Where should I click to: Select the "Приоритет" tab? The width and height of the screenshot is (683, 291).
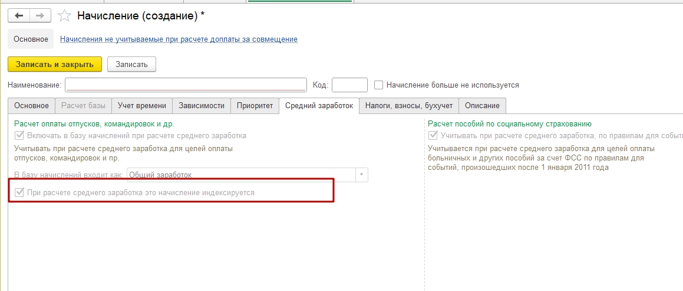point(255,106)
